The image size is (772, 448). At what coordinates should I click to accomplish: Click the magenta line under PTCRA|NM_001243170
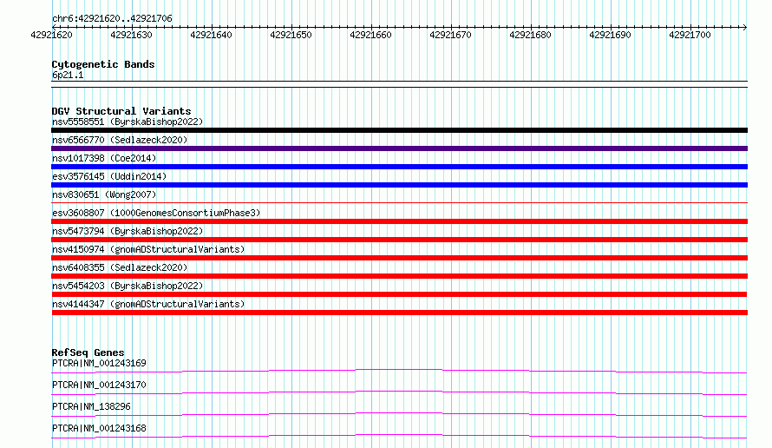click(399, 392)
